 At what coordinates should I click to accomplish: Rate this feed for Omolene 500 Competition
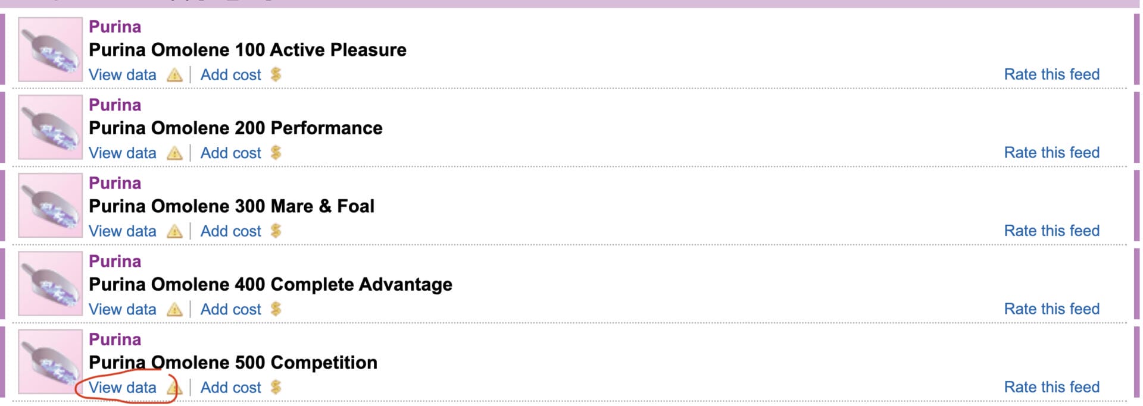click(x=1051, y=387)
